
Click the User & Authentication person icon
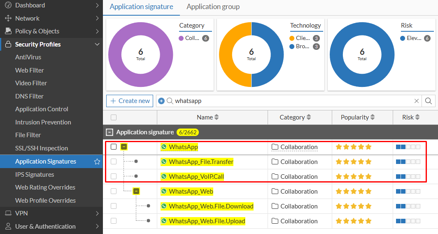(x=8, y=226)
